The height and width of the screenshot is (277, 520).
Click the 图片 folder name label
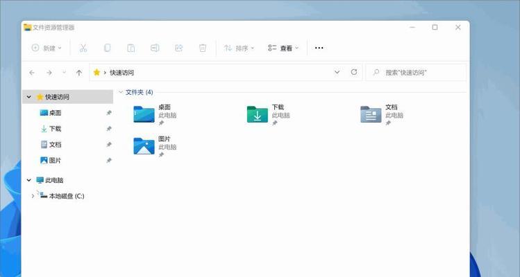click(x=165, y=139)
